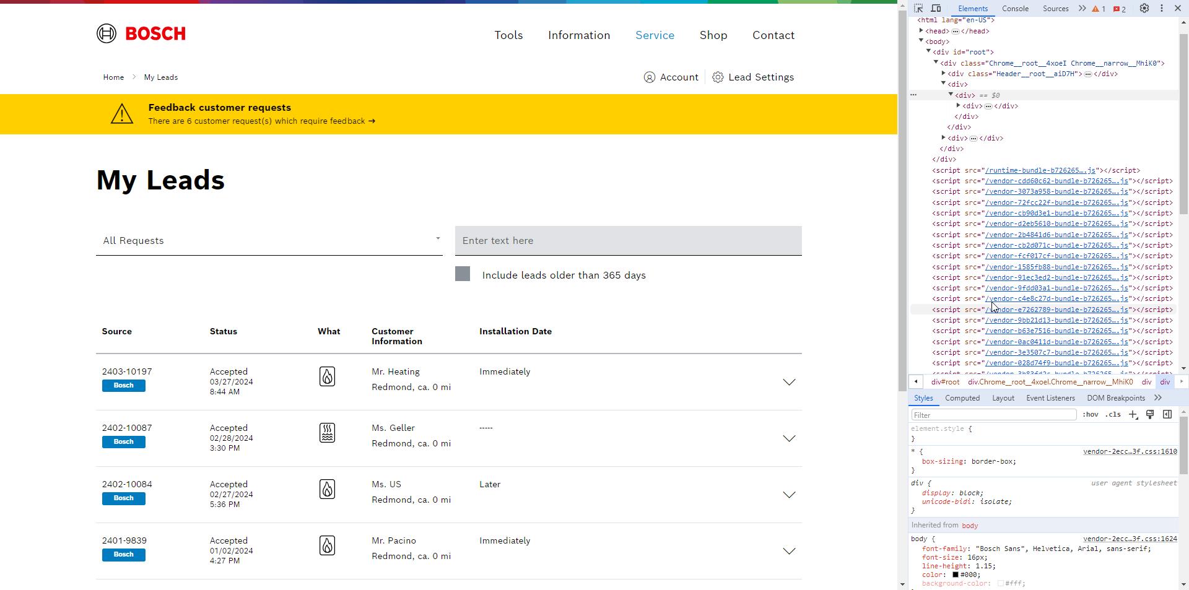Screen dimensions: 1189x590
Task: Focus the Styles Filter input
Action: (993, 415)
